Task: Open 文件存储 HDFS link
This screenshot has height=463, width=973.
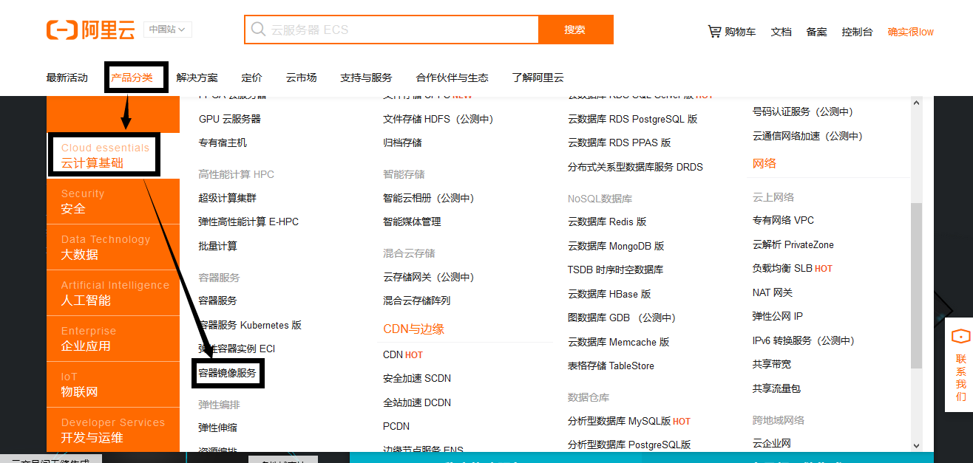Action: 438,119
